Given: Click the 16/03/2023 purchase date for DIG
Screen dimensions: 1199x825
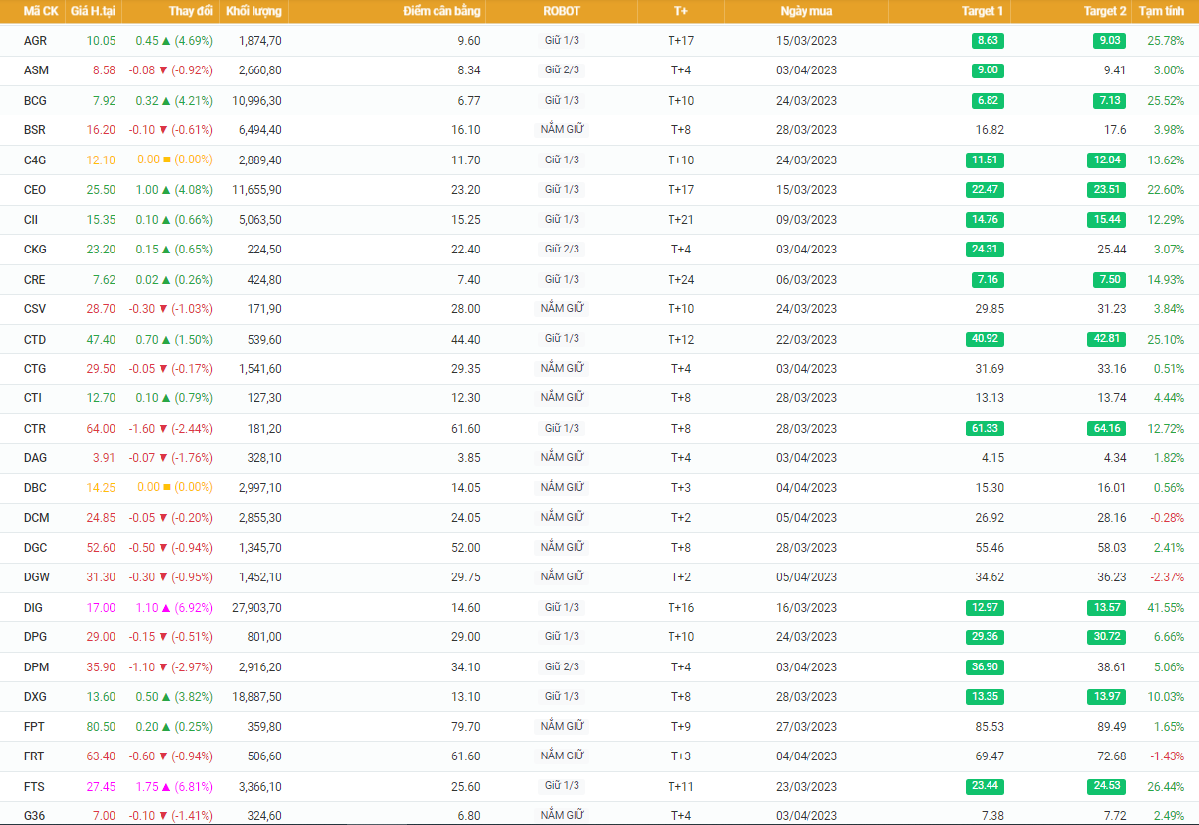Looking at the screenshot, I should [807, 608].
